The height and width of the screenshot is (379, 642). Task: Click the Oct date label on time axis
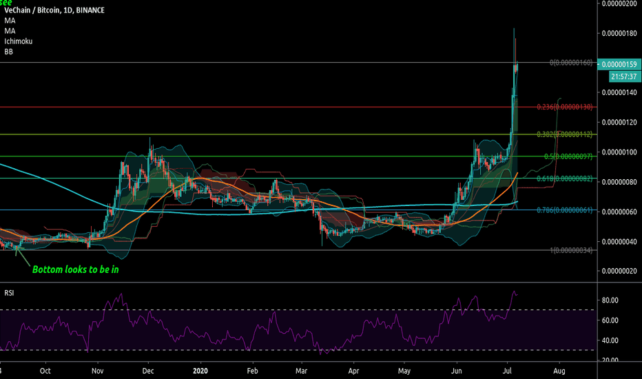pos(45,371)
